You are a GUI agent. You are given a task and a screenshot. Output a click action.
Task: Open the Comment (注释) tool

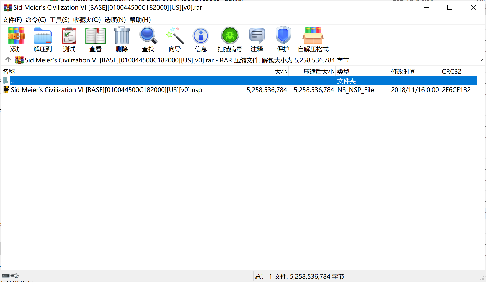click(x=257, y=39)
